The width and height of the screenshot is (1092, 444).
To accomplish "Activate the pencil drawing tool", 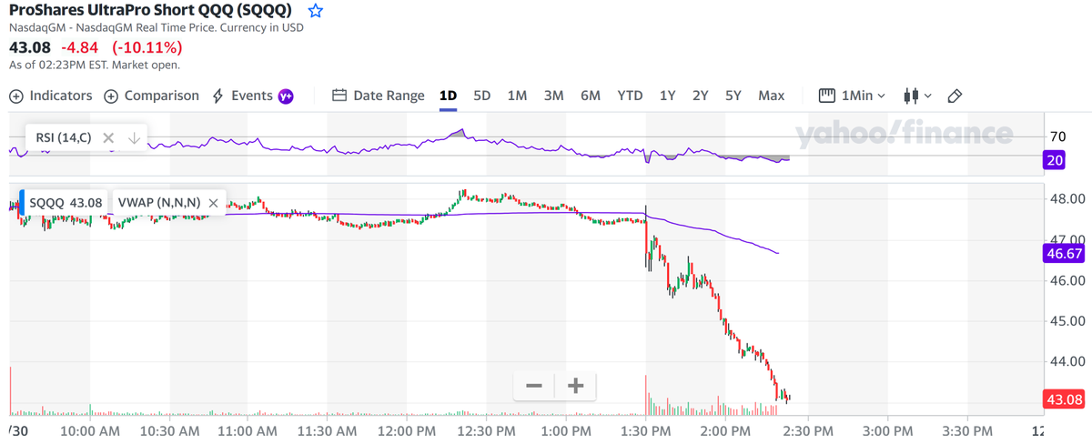I will (x=955, y=96).
